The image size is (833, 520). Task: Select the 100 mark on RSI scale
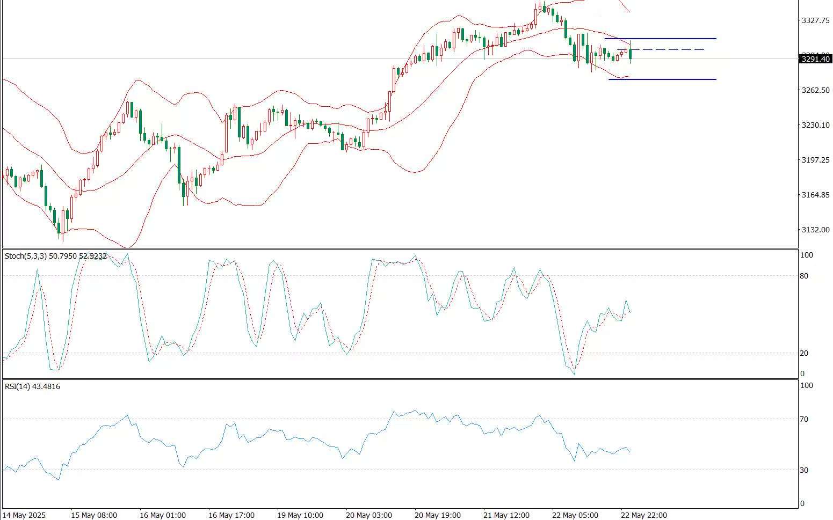point(806,385)
